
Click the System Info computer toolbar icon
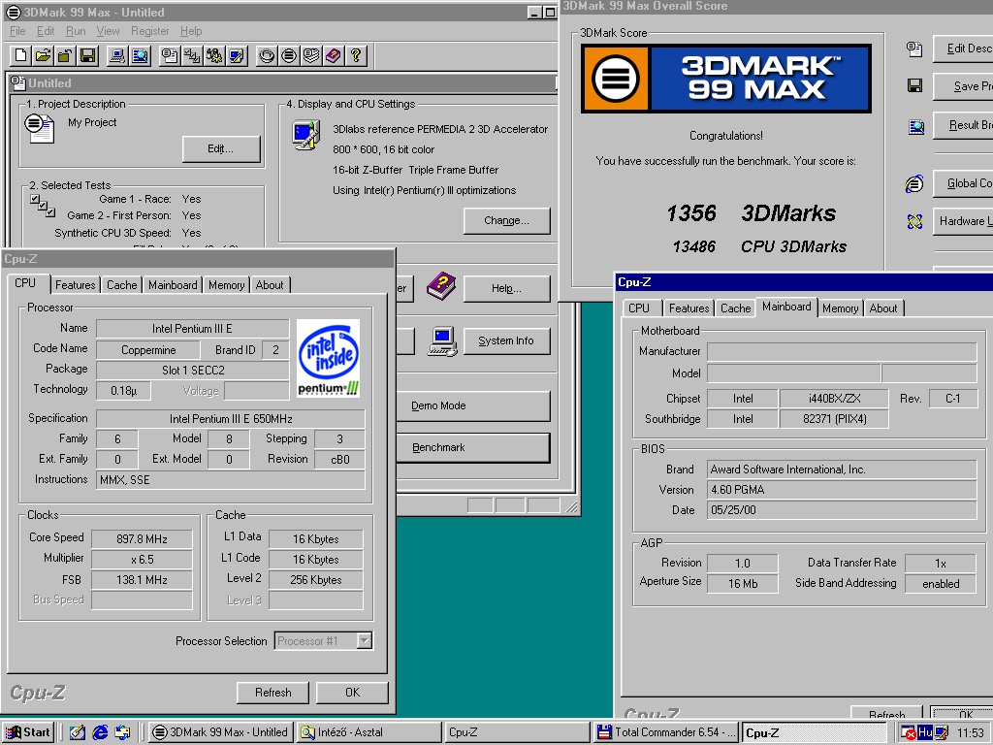[117, 55]
